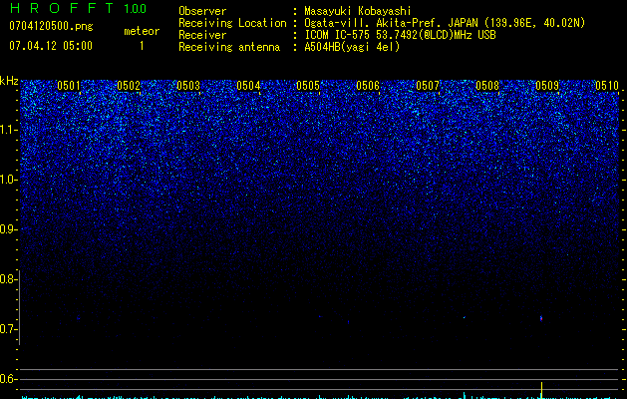
Task: Click the observer name Masayuki Kobayashi
Action: click(358, 11)
